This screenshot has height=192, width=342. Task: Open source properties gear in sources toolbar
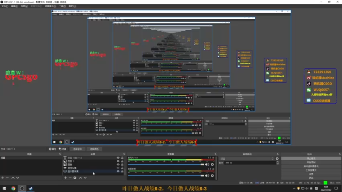(x=75, y=178)
